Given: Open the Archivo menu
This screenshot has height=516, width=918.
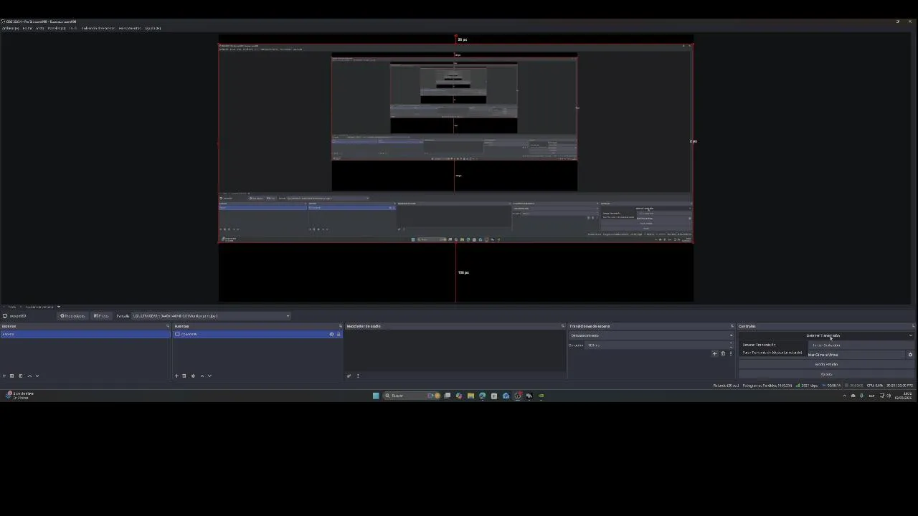Looking at the screenshot, I should [x=10, y=29].
